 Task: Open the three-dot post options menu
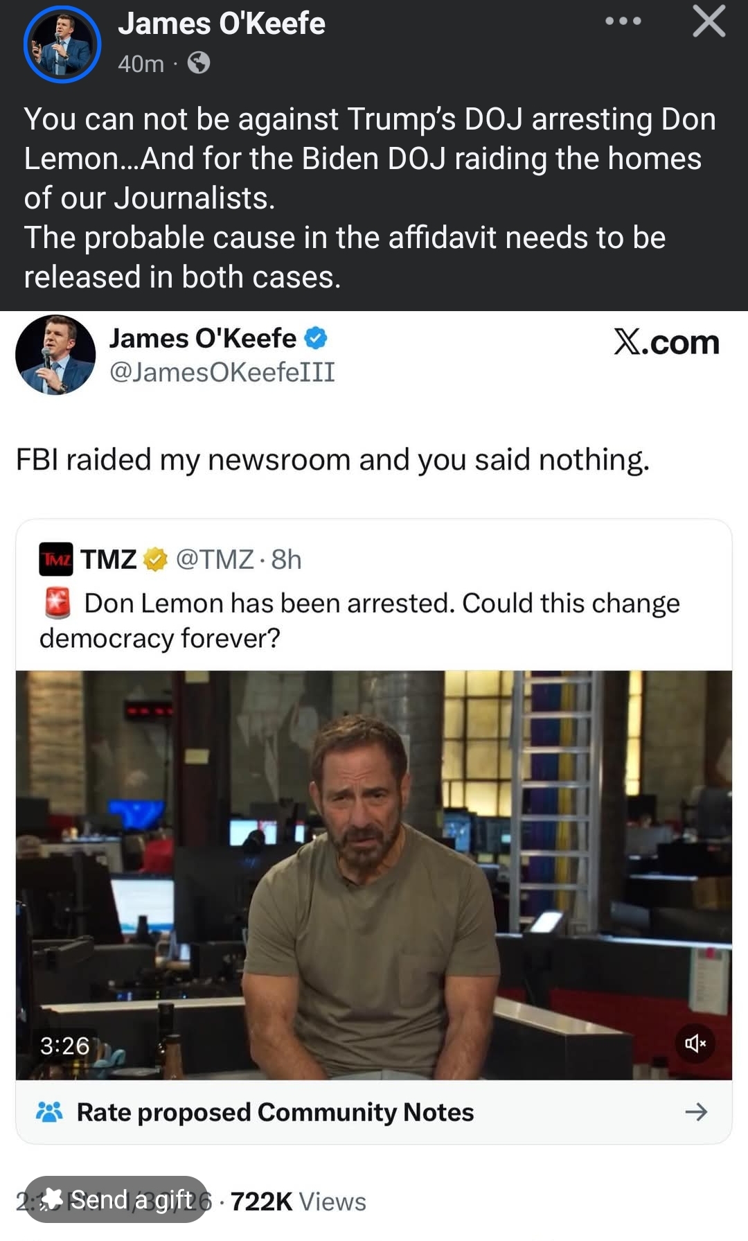tap(623, 21)
